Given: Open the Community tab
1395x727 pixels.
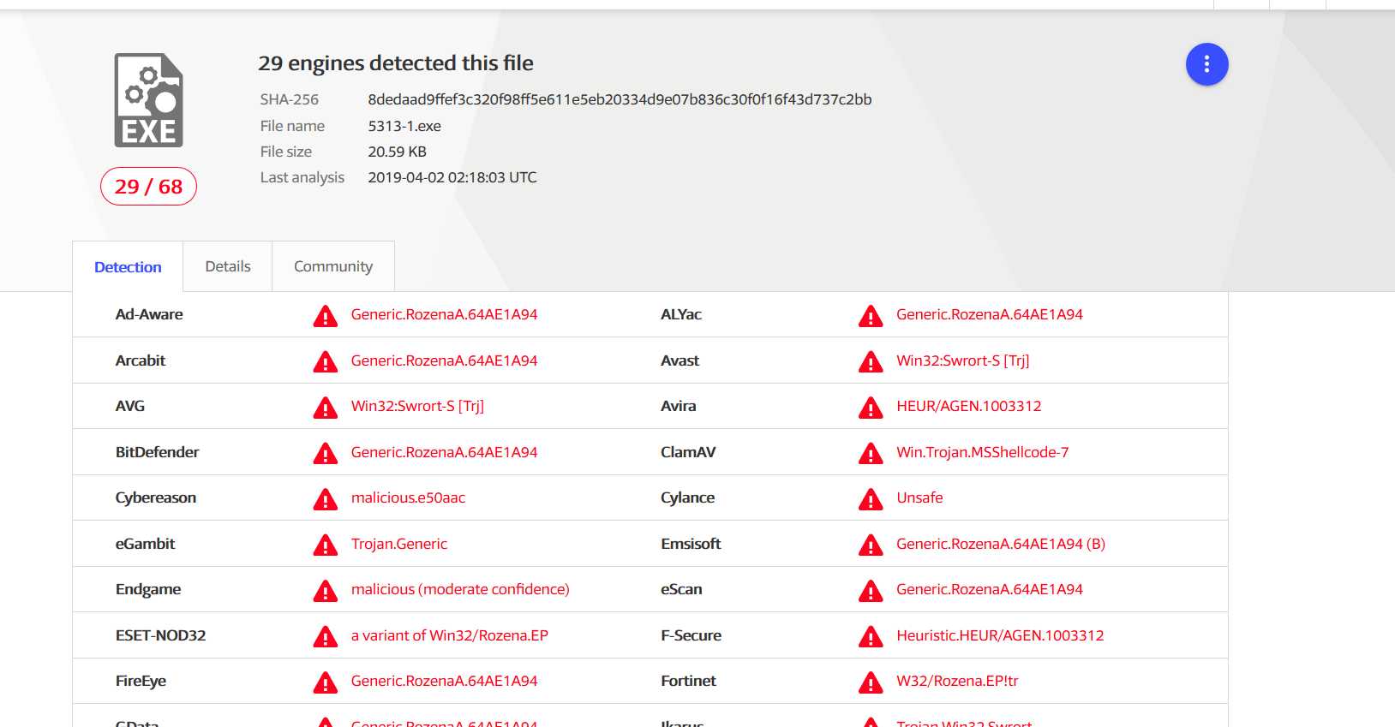Looking at the screenshot, I should (x=333, y=266).
